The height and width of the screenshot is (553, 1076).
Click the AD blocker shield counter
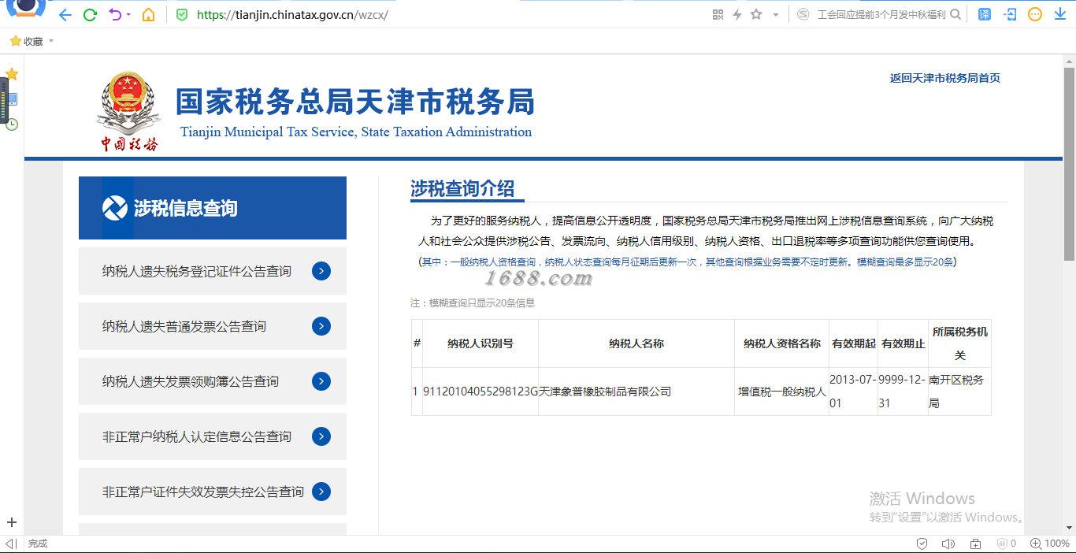tap(1006, 544)
